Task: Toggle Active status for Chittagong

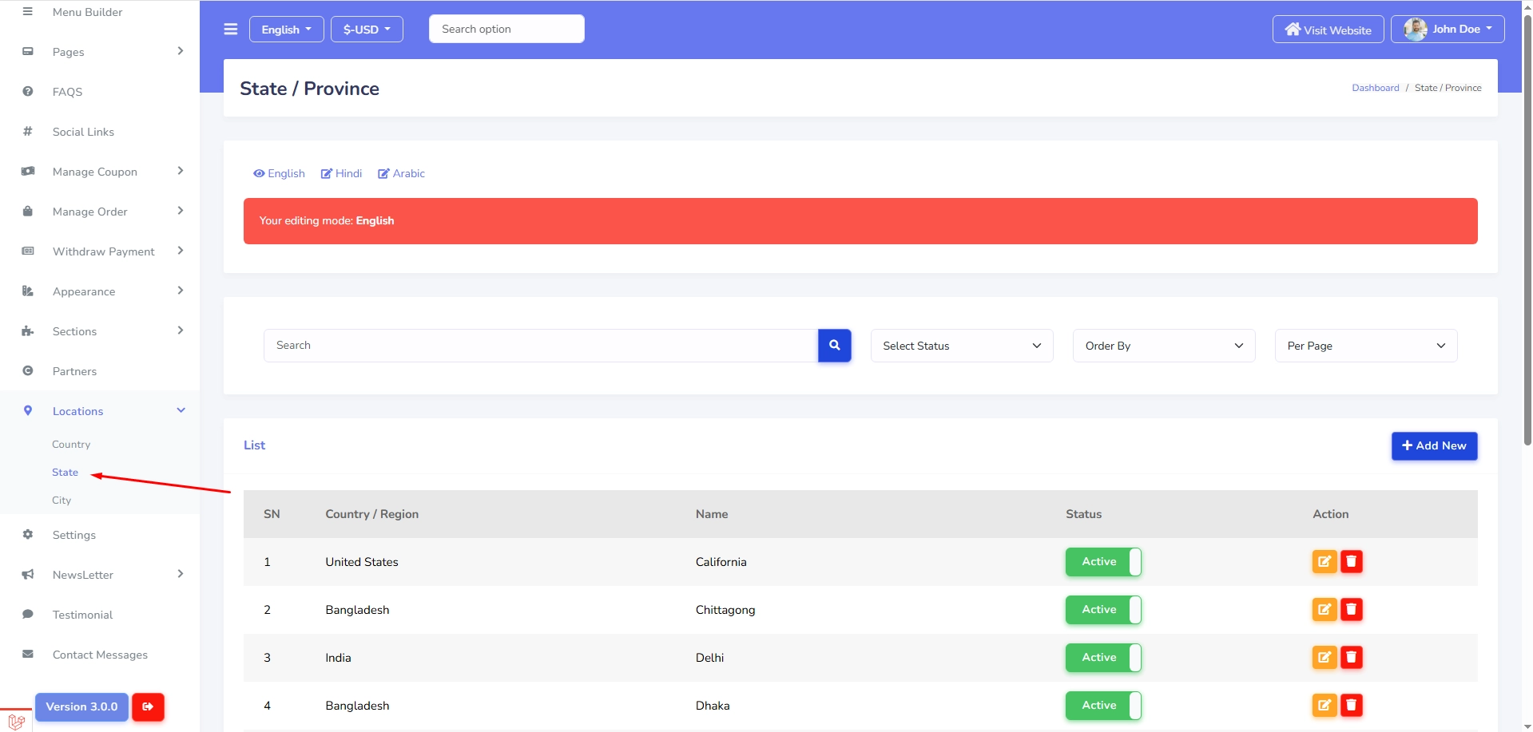Action: 1103,610
